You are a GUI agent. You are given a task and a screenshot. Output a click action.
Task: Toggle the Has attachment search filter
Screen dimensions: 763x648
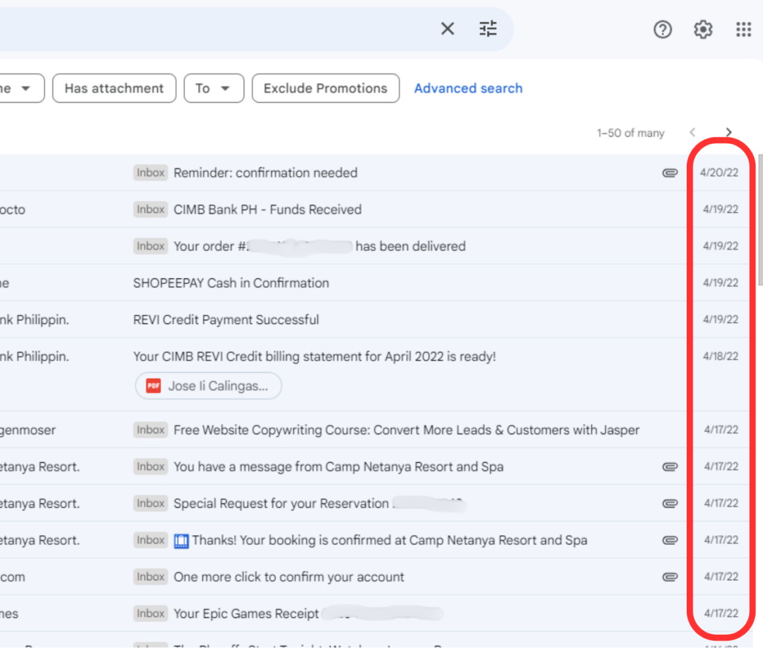click(x=114, y=88)
